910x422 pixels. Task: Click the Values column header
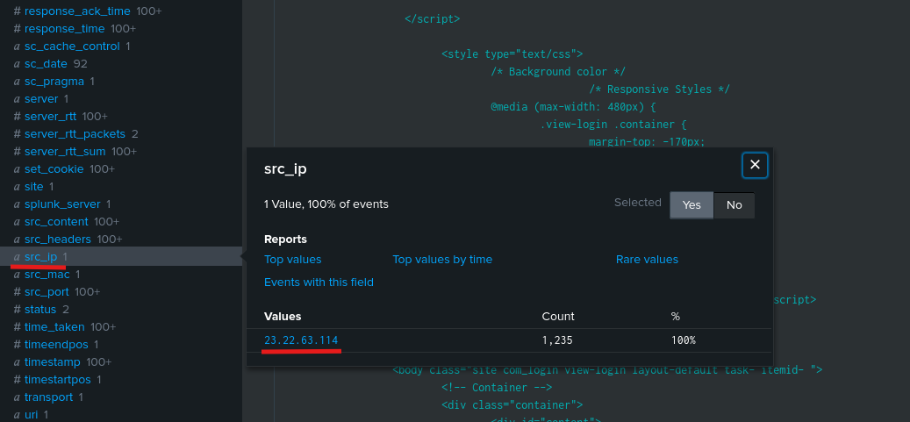[283, 317]
